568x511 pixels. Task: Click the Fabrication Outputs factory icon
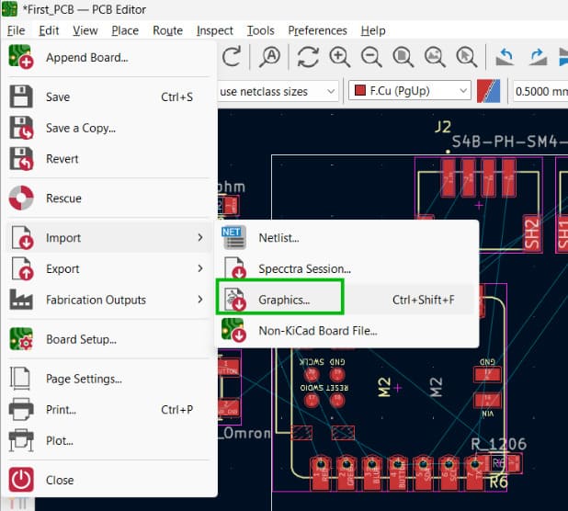21,299
